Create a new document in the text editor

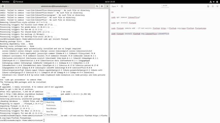point(122,6)
